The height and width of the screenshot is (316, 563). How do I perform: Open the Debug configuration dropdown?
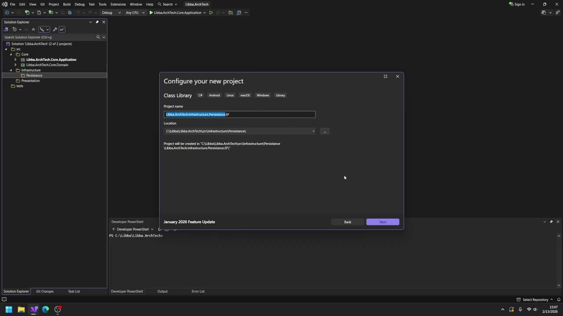click(111, 12)
